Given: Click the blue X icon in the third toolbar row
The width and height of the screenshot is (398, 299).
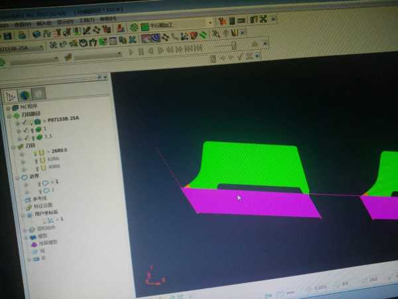Looking at the screenshot, I should click(x=132, y=40).
